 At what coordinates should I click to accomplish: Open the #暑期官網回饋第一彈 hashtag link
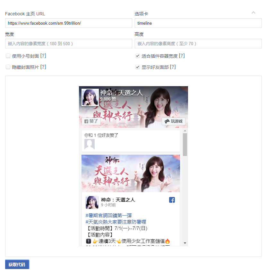[108, 216]
